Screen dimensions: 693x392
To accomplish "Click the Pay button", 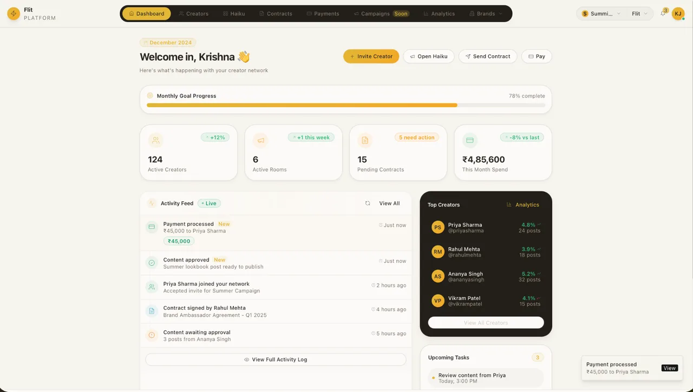I will (x=537, y=56).
